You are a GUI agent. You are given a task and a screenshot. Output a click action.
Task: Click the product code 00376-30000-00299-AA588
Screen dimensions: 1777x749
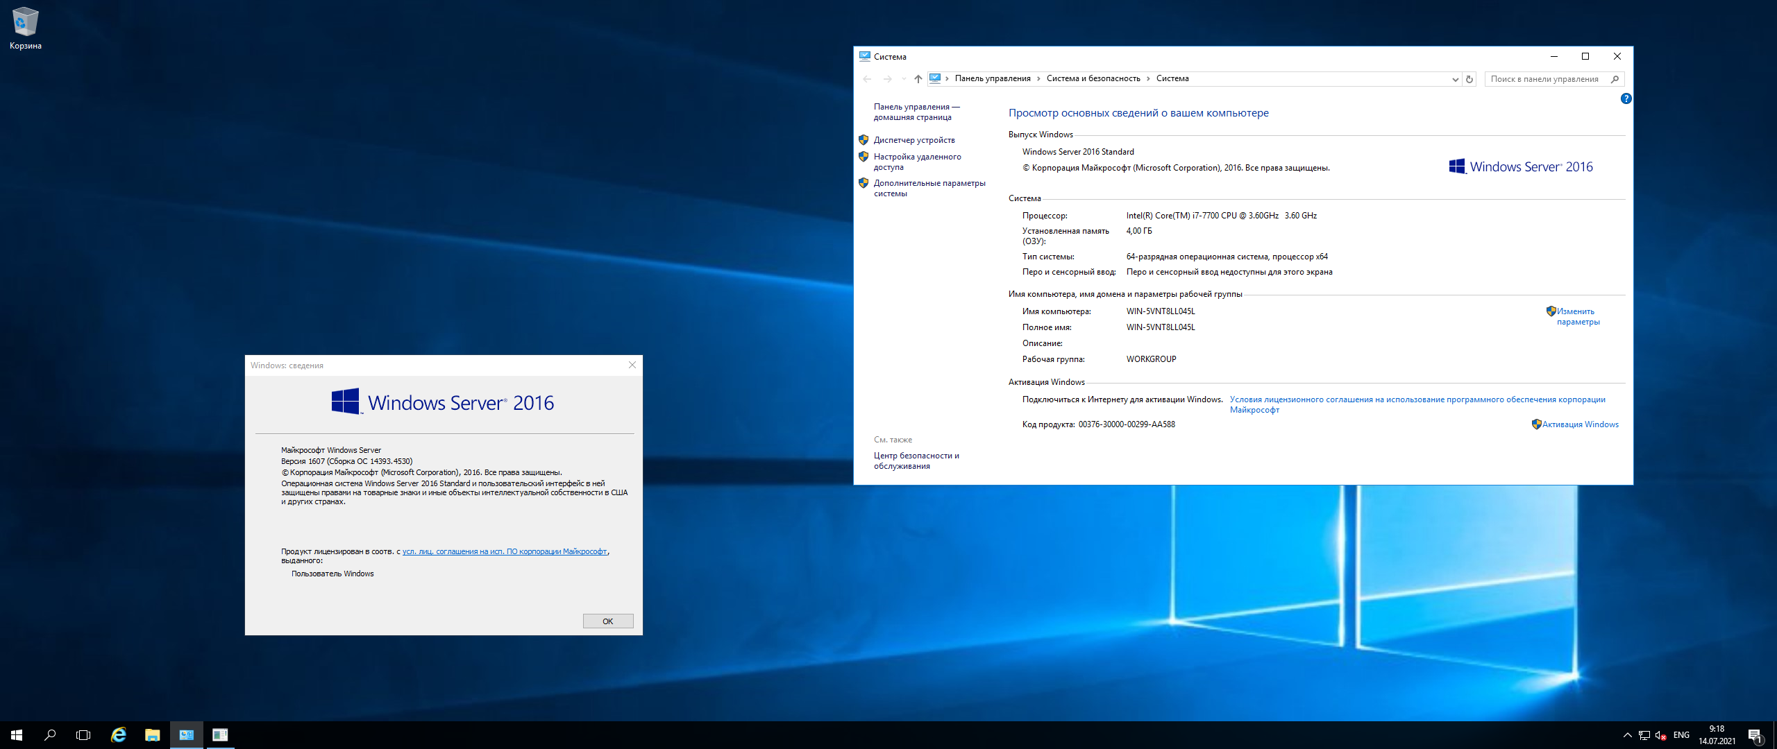(x=1127, y=424)
